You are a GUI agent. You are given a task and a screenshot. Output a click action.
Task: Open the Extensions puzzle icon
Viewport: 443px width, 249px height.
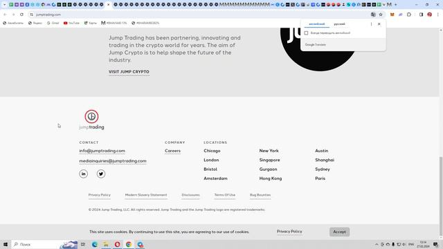pos(409,15)
